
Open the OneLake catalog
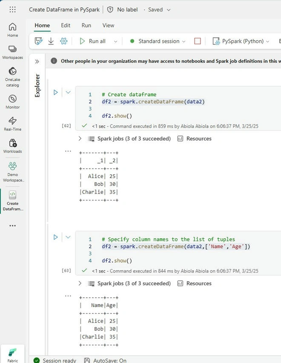click(x=12, y=77)
